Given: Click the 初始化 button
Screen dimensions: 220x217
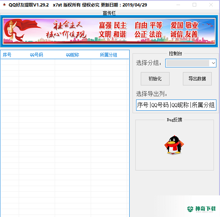Looking at the screenshot, I should (155, 79).
